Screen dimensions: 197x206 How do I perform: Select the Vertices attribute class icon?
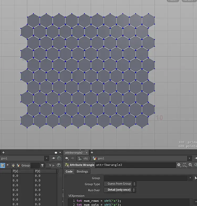[8, 165]
